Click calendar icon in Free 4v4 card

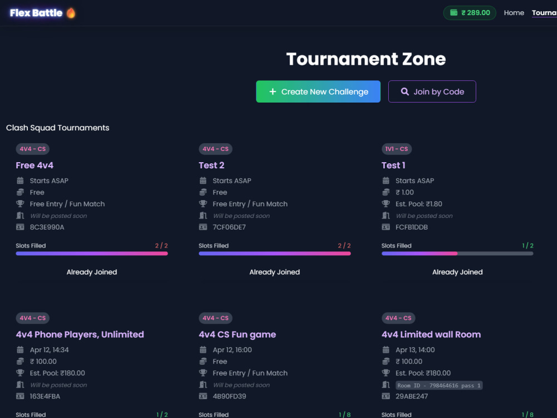(x=20, y=181)
